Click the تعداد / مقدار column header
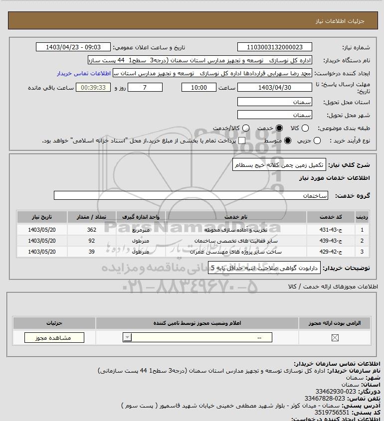384x421 pixels. pyautogui.click(x=91, y=217)
